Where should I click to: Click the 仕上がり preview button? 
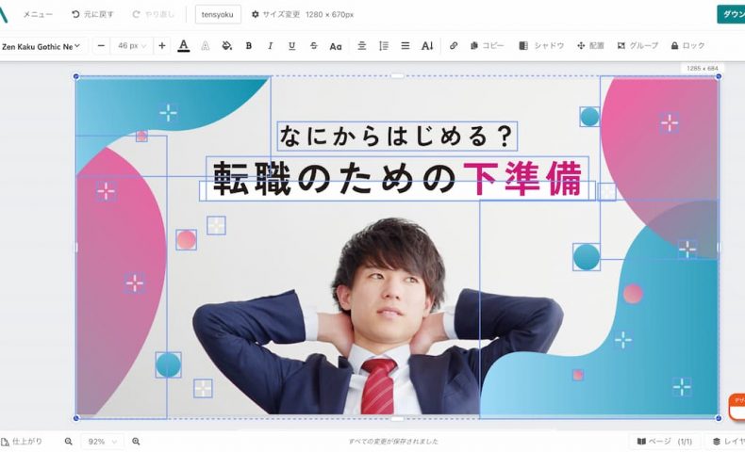[x=22, y=442]
